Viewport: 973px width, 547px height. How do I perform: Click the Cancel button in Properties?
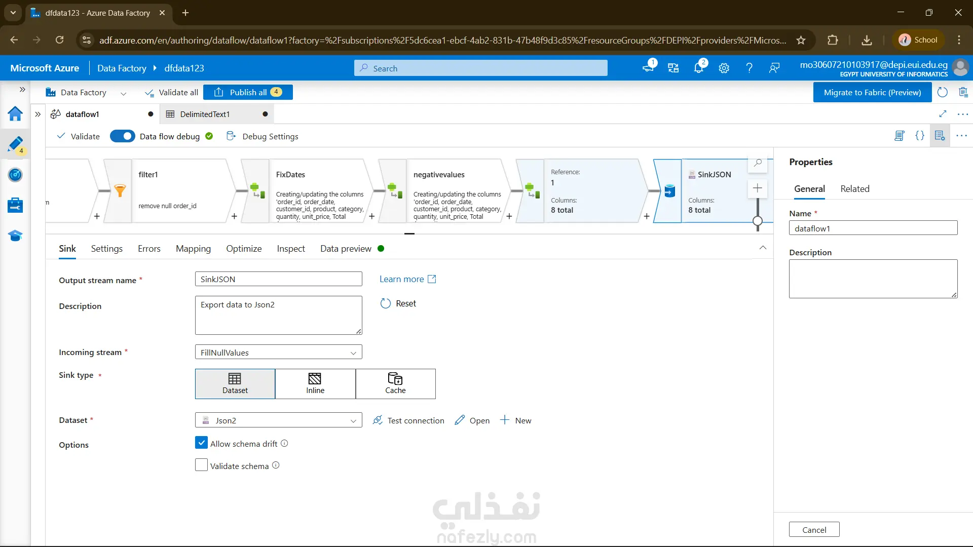point(814,529)
